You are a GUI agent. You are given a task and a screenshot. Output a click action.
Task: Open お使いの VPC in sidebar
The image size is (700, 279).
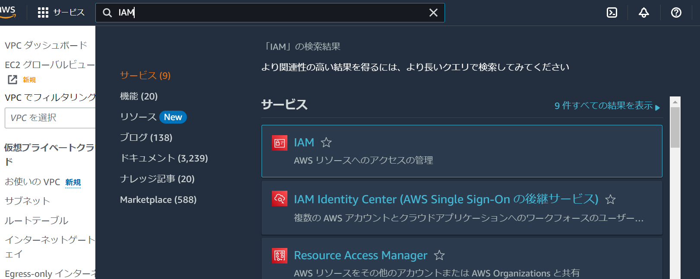point(32,182)
